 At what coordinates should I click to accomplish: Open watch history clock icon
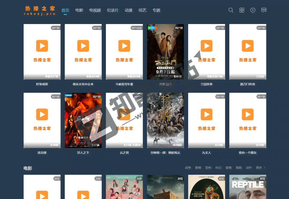253,10
